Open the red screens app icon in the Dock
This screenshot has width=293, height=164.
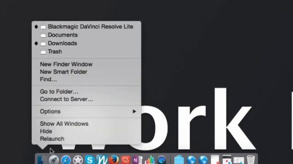pyautogui.click(x=126, y=160)
